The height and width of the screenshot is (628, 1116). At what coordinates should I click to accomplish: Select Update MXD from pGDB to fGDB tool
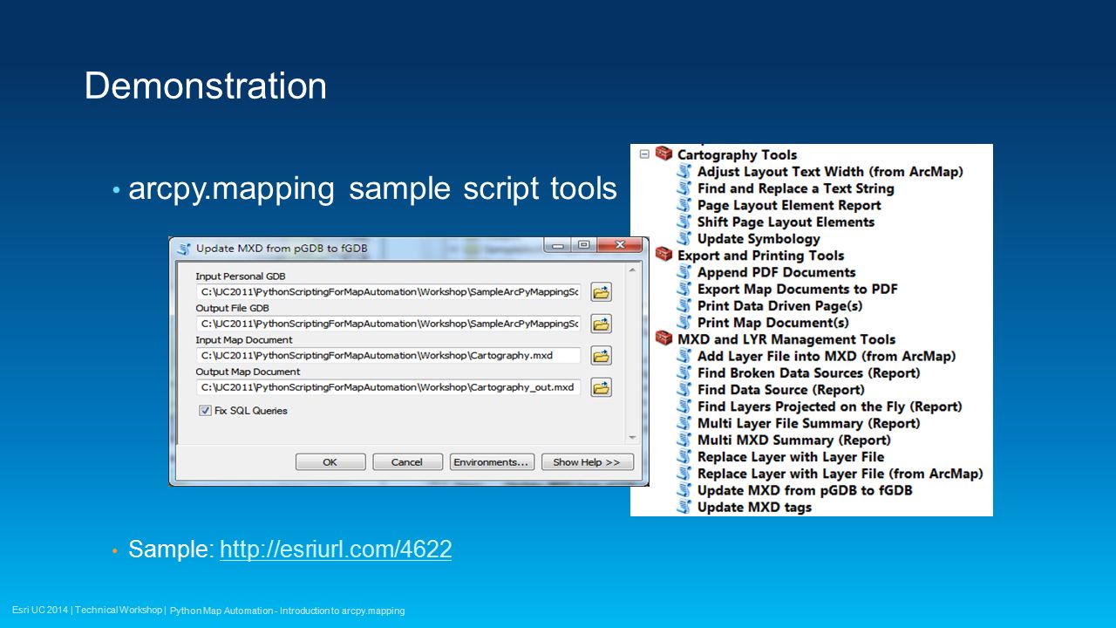805,490
